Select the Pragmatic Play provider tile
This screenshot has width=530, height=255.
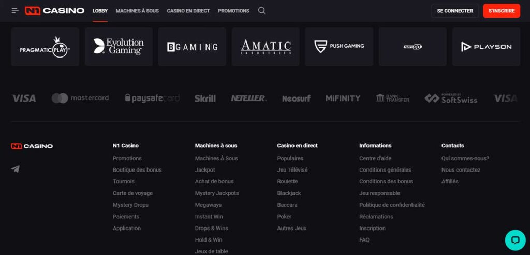coord(45,47)
